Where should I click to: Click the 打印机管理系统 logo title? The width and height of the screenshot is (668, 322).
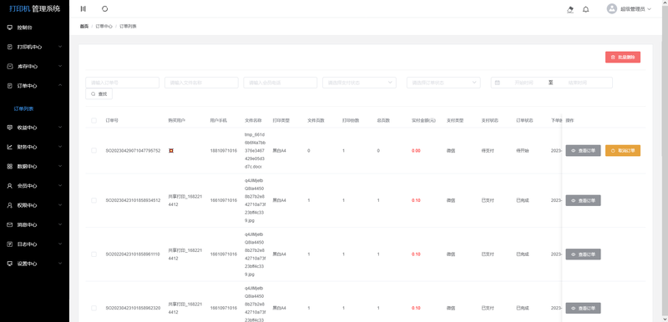[x=34, y=8]
